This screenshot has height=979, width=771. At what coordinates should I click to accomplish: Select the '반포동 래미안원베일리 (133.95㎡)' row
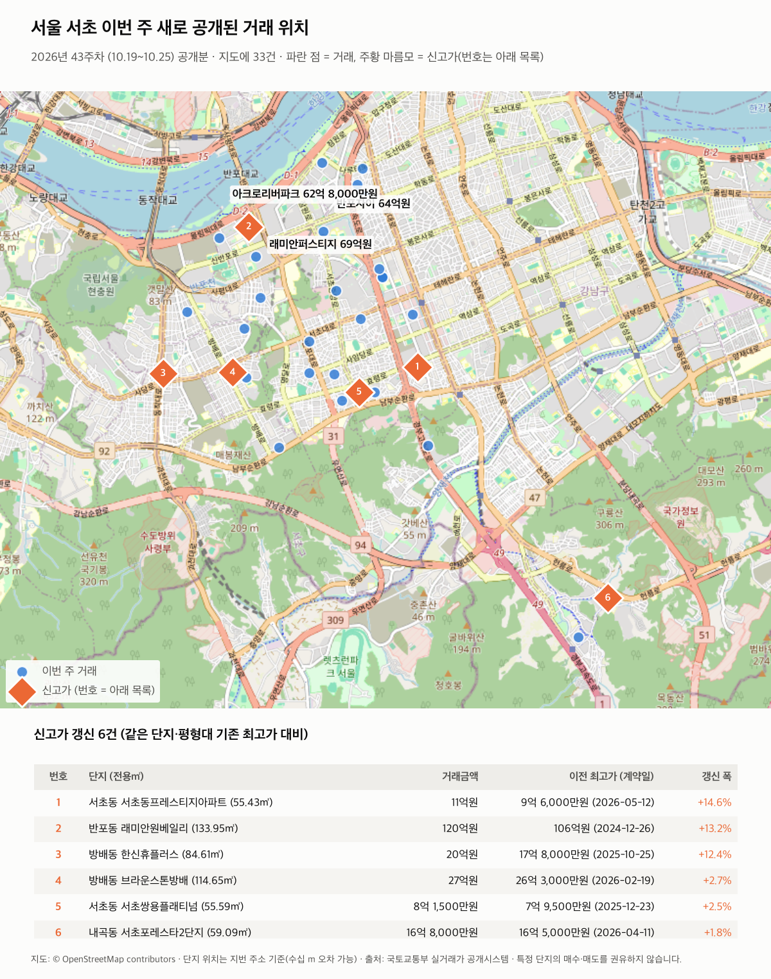pos(385,829)
